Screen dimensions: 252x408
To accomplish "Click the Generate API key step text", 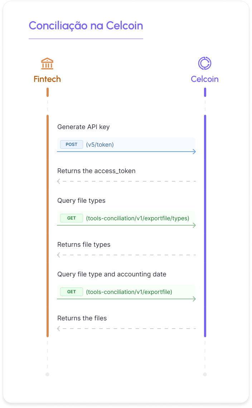I will [x=83, y=127].
